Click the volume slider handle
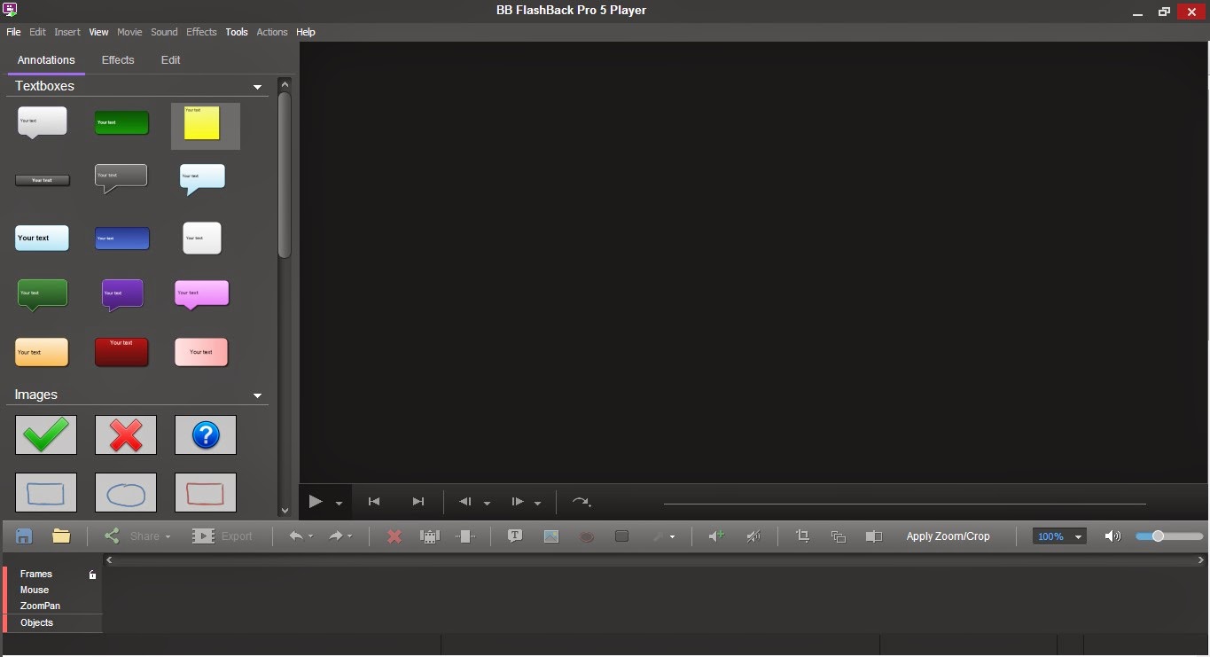1210x657 pixels. click(1158, 536)
